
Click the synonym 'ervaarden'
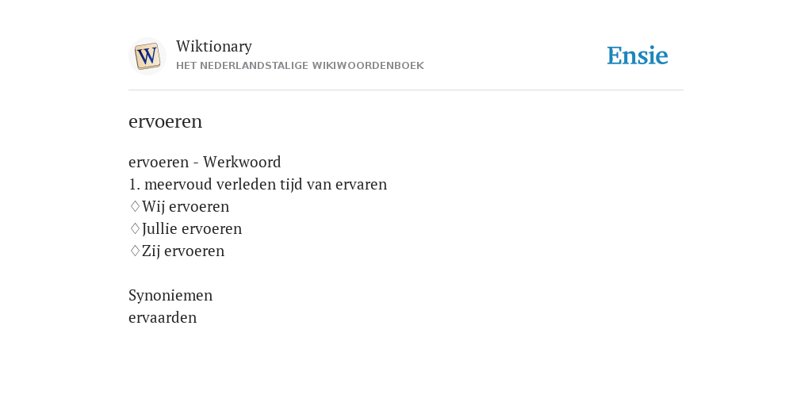(163, 317)
